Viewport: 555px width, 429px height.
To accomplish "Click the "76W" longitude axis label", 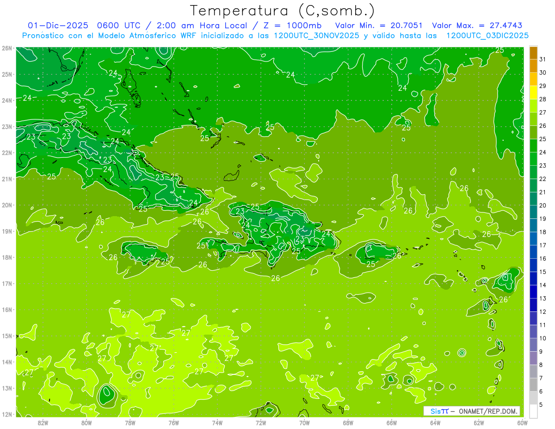I will pyautogui.click(x=173, y=423).
